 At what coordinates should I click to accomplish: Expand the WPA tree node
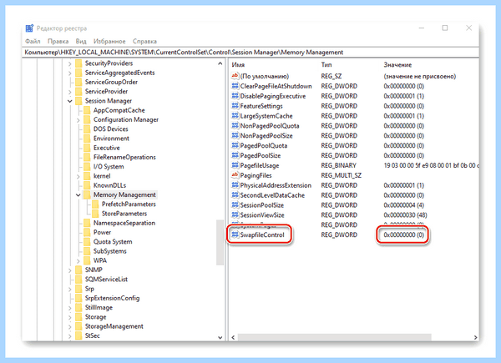[78, 261]
